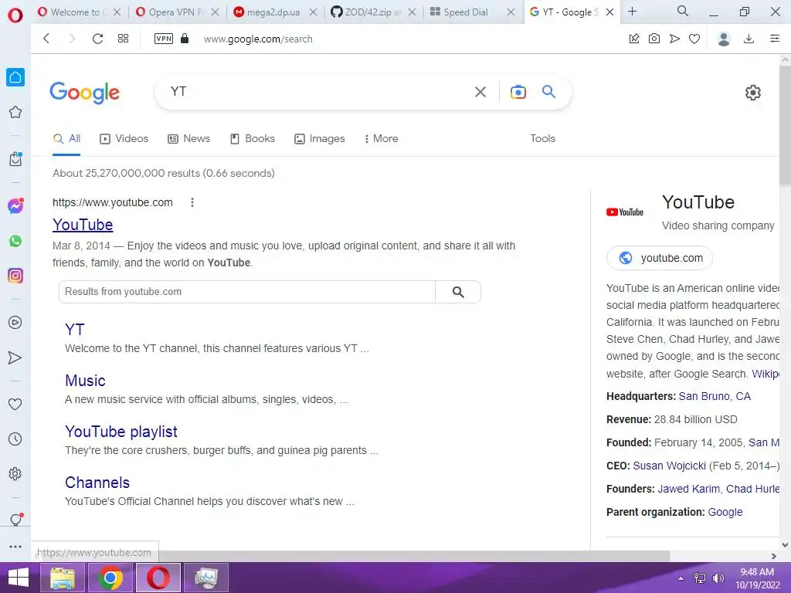Go back to the previous page
The width and height of the screenshot is (791, 593).
(x=46, y=39)
